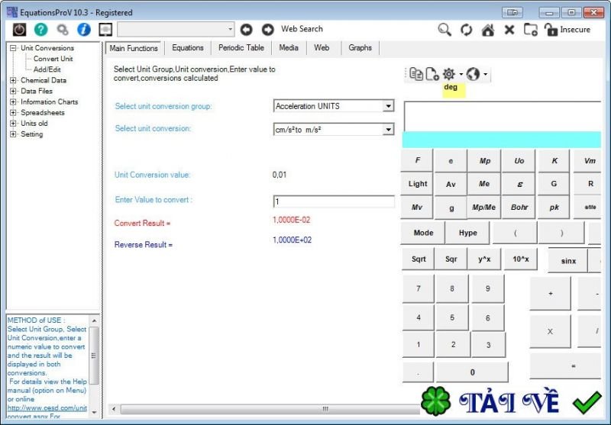Click the magnifier search icon
The width and height of the screenshot is (611, 425).
pos(445,30)
